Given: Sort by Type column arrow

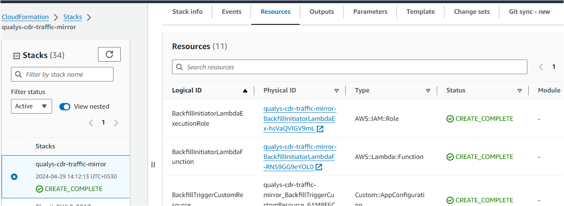Looking at the screenshot, I should (428, 91).
